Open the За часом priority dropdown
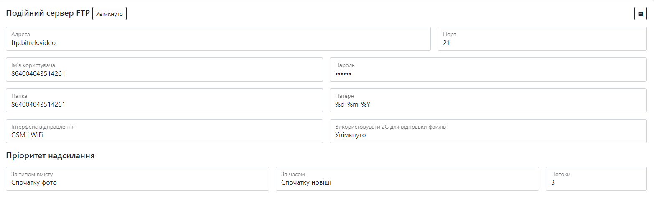This screenshot has width=654, height=197. pyautogui.click(x=407, y=179)
